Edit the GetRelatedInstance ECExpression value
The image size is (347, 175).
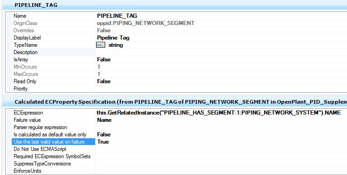click(x=219, y=113)
